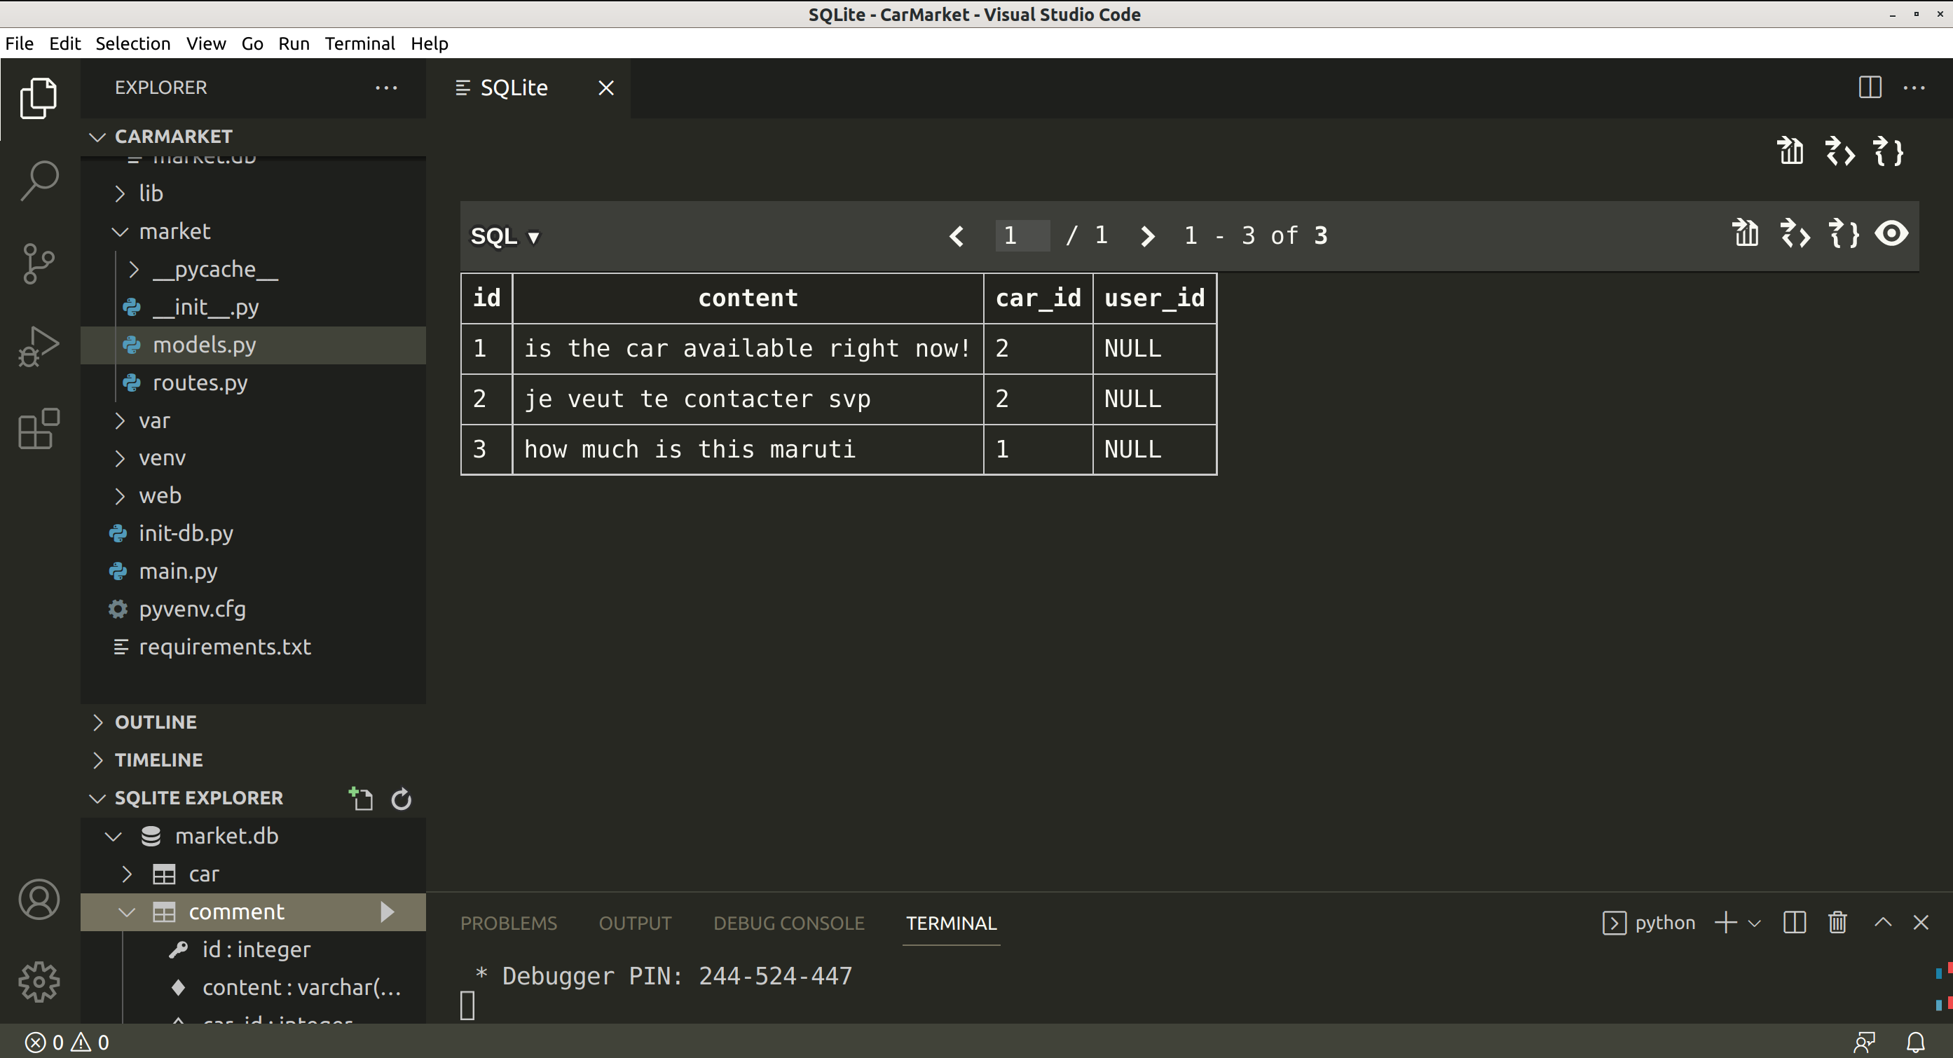This screenshot has width=1953, height=1058.
Task: Expand the OUTLINE section
Action: pyautogui.click(x=156, y=722)
